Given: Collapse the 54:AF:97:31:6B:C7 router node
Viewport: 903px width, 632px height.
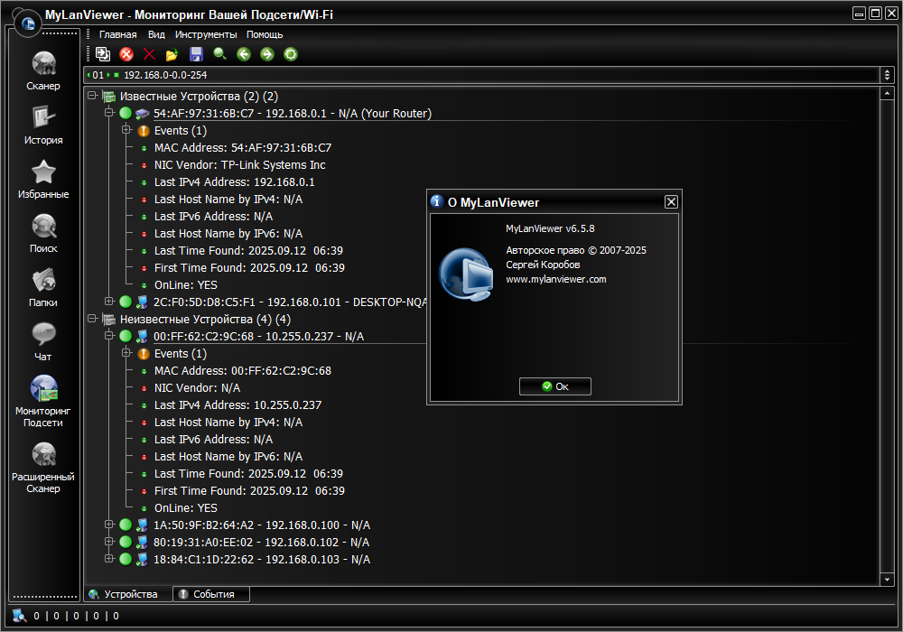Looking at the screenshot, I should pos(109,113).
